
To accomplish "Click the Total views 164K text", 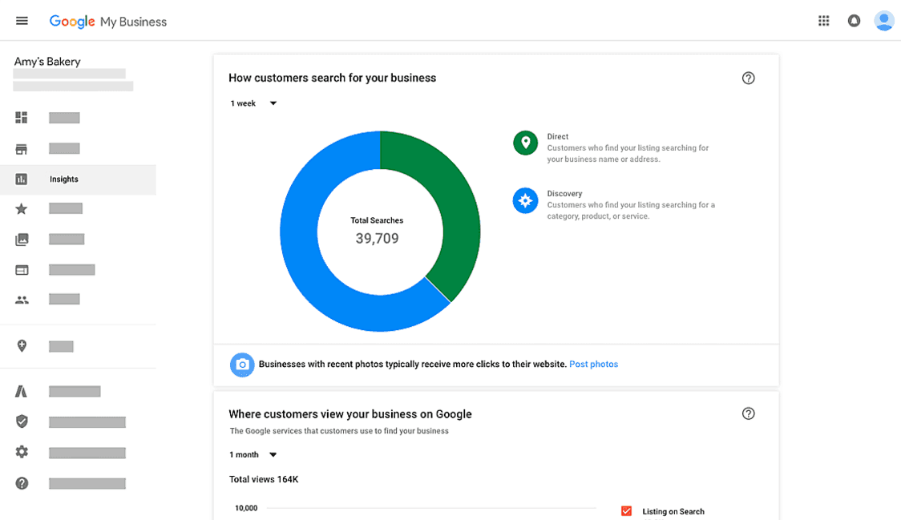I will (264, 479).
